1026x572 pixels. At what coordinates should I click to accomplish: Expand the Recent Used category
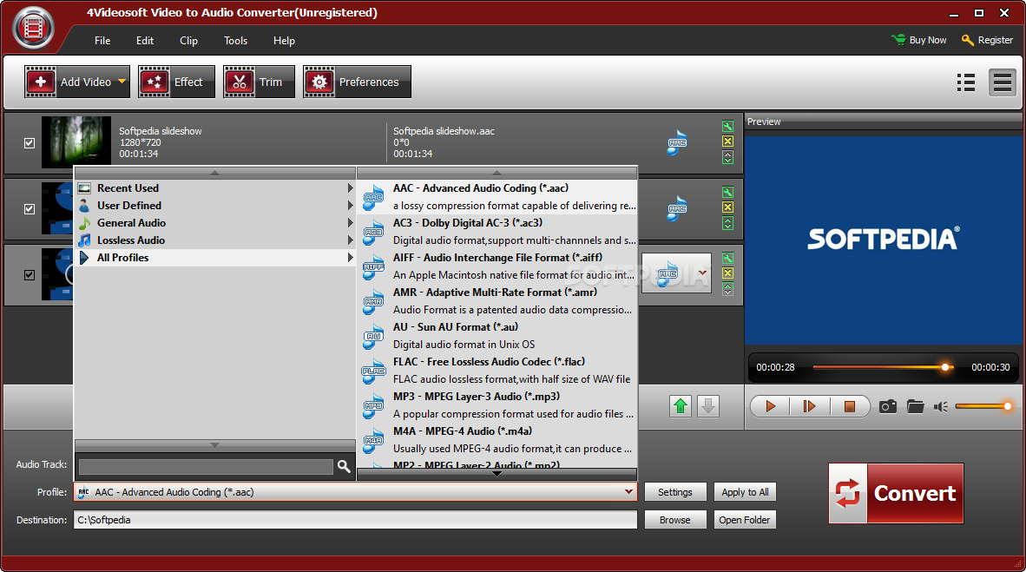click(x=215, y=187)
